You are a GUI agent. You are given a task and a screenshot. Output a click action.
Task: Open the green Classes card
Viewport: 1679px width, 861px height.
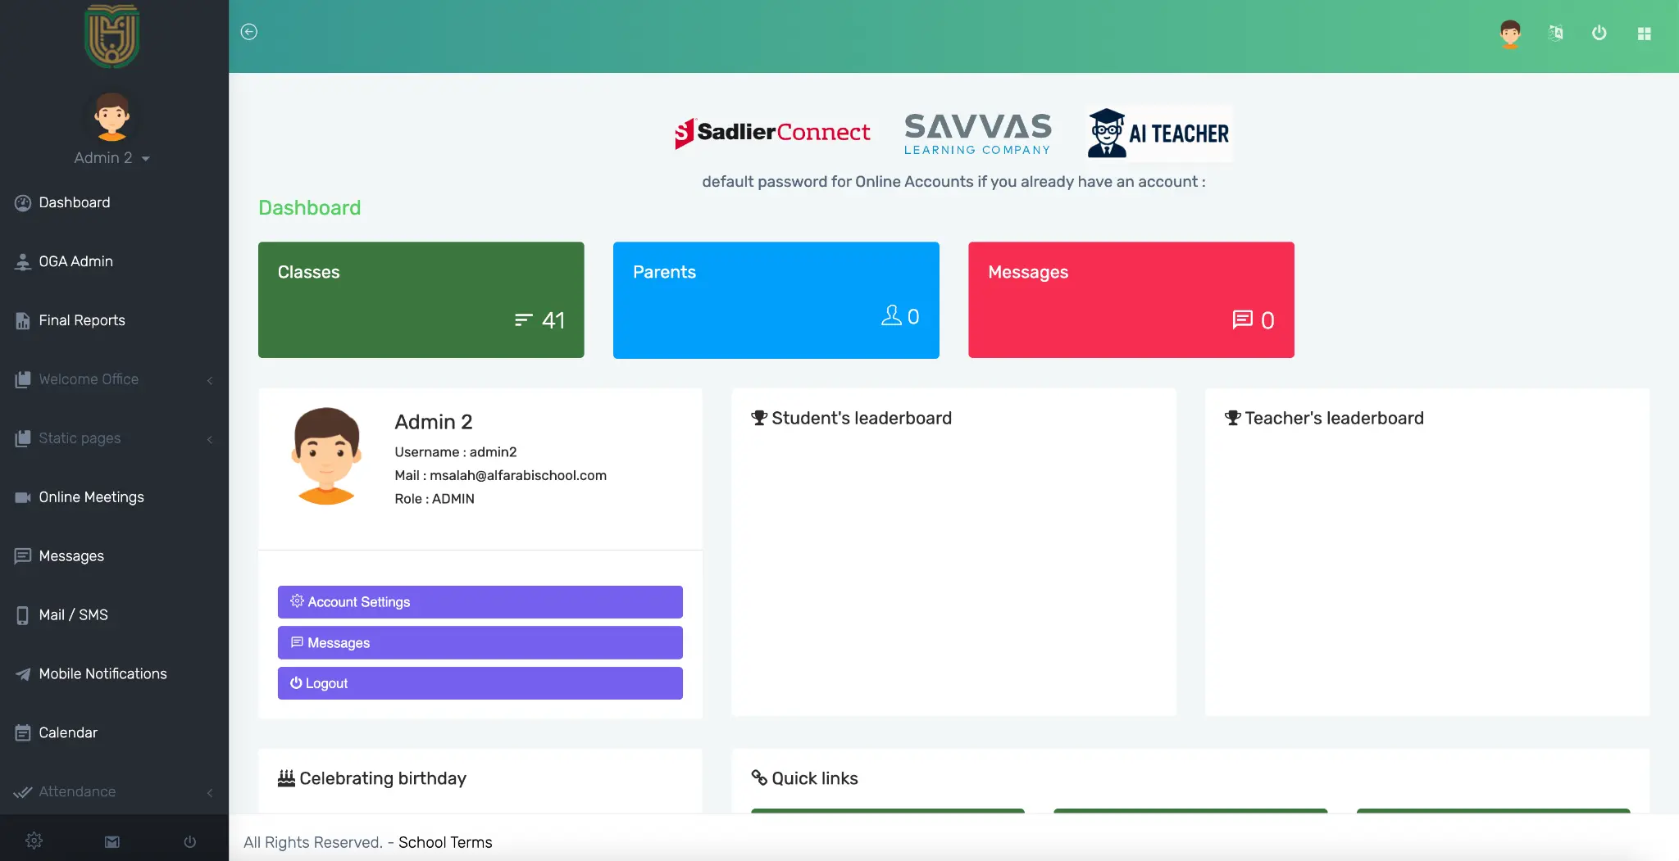pos(421,300)
